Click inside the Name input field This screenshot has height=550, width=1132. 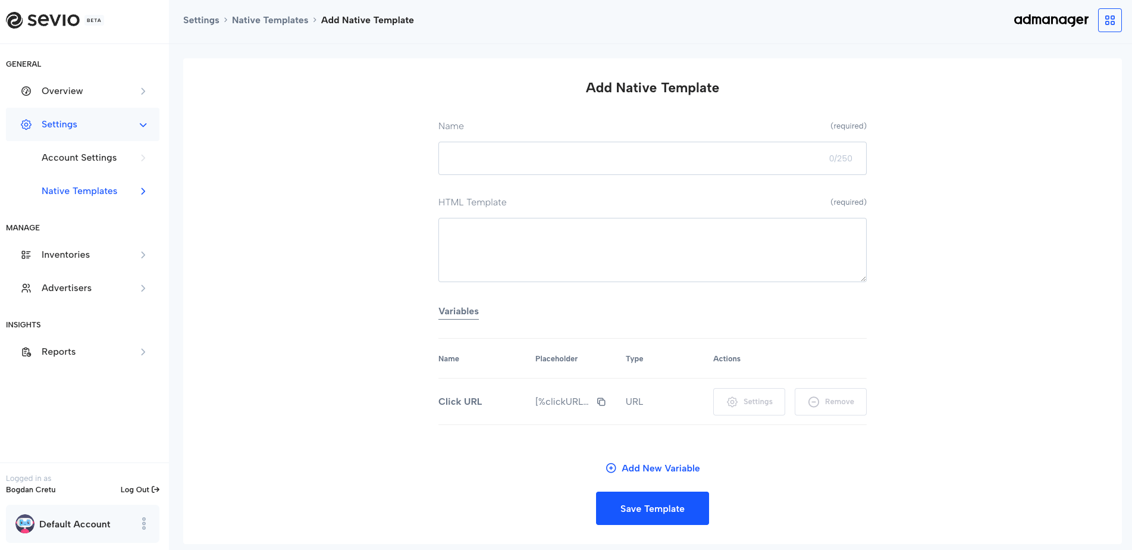click(x=652, y=158)
